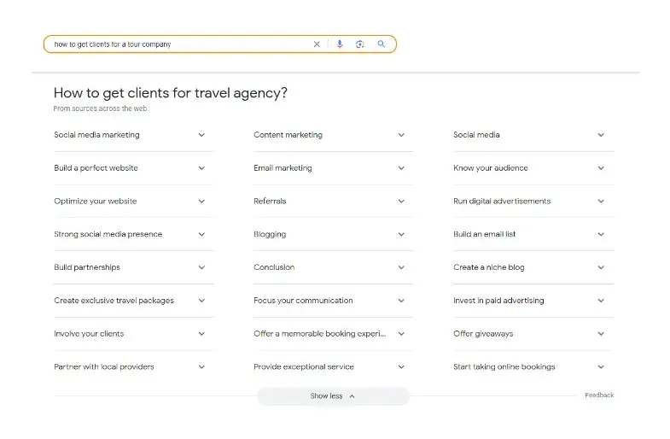Expand Run digital advertisements entry
The height and width of the screenshot is (439, 670).
tap(533, 202)
